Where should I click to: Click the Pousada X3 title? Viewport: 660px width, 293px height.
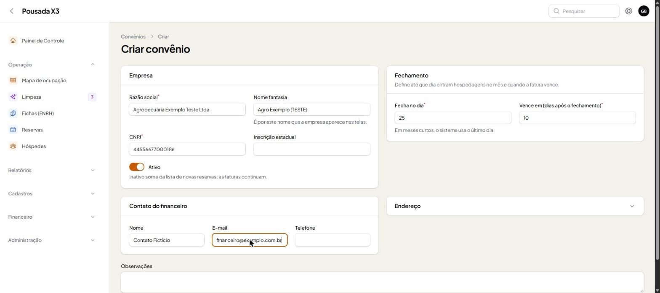click(x=40, y=11)
